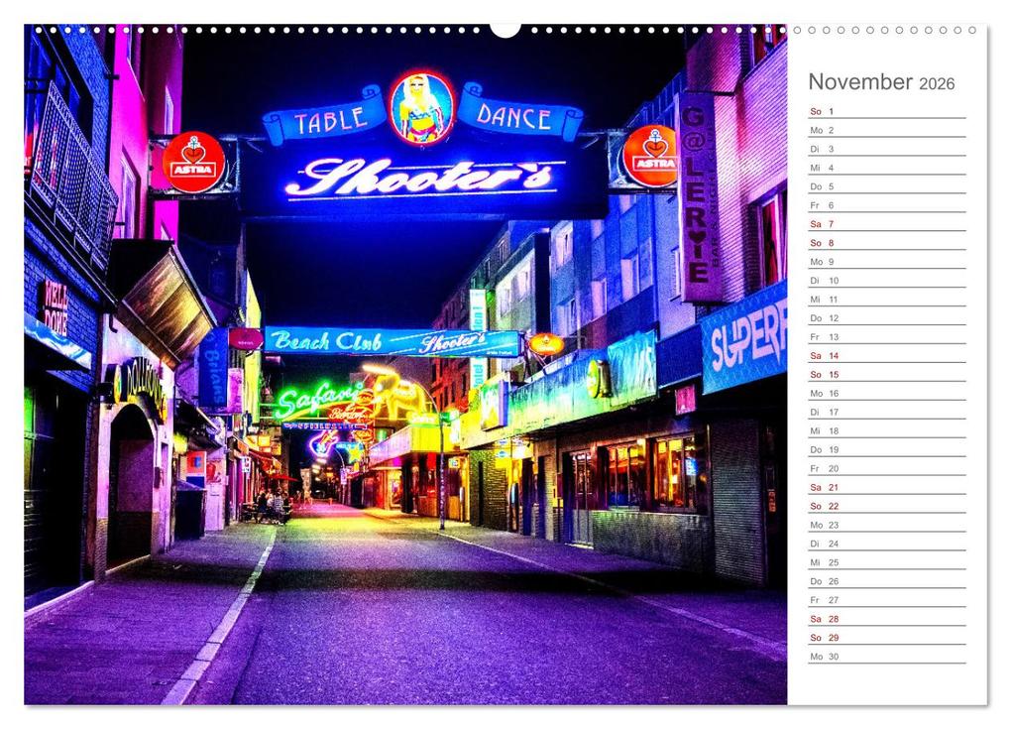Click the November 2026 heading
Viewport: 1011px width, 729px height.
(x=881, y=82)
